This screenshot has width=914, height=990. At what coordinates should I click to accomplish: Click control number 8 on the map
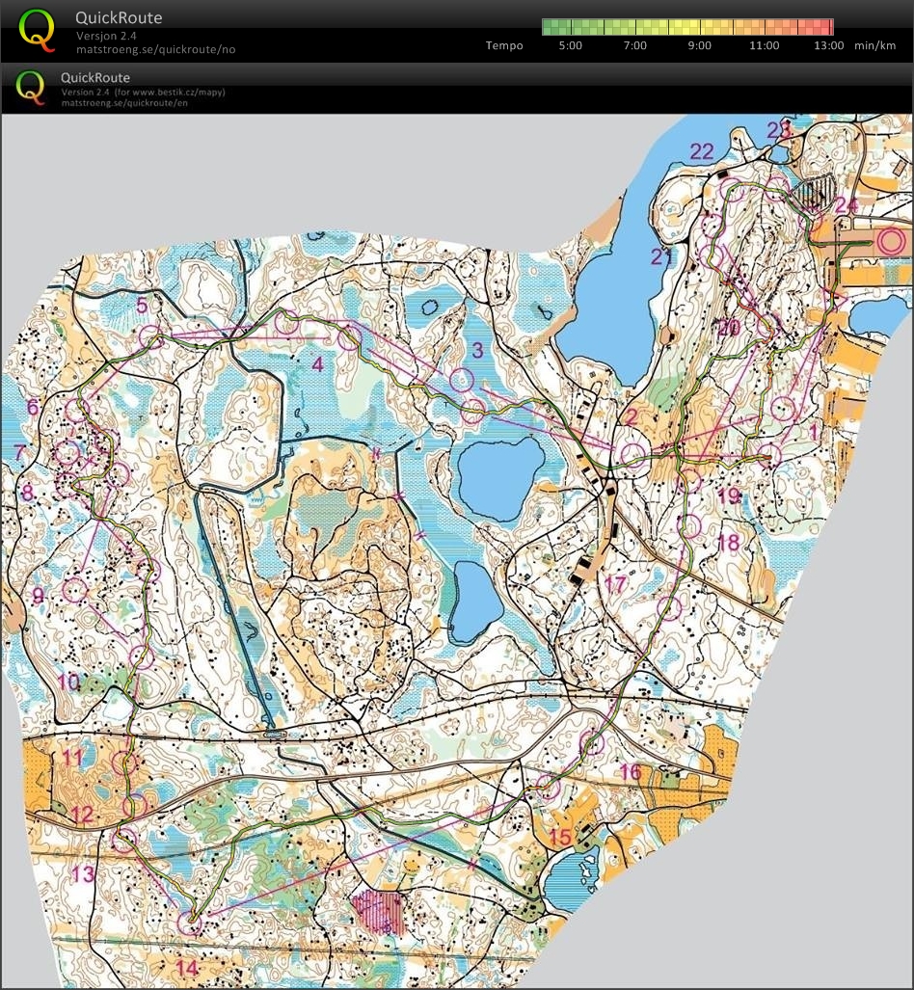point(27,493)
